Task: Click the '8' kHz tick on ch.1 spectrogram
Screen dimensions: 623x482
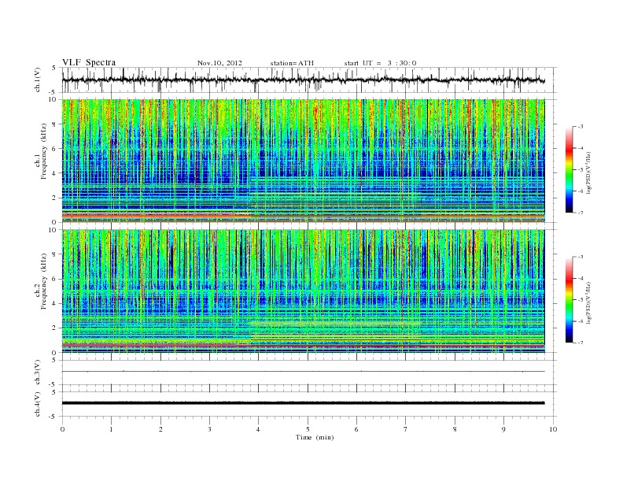Action: coord(54,124)
